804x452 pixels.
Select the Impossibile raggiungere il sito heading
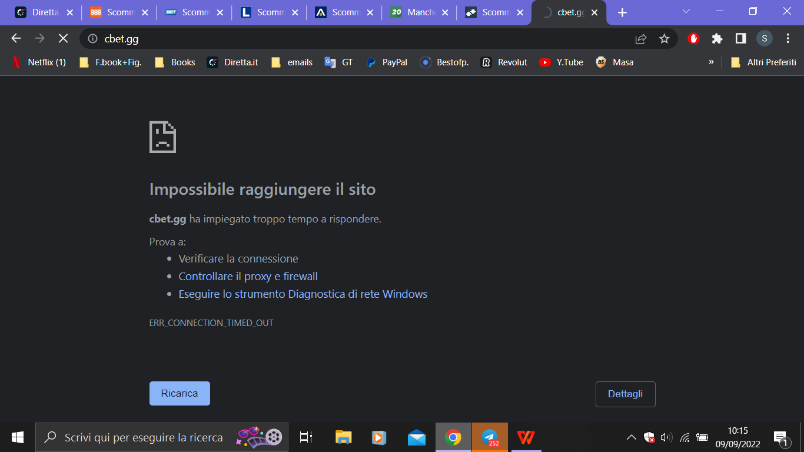(x=263, y=190)
